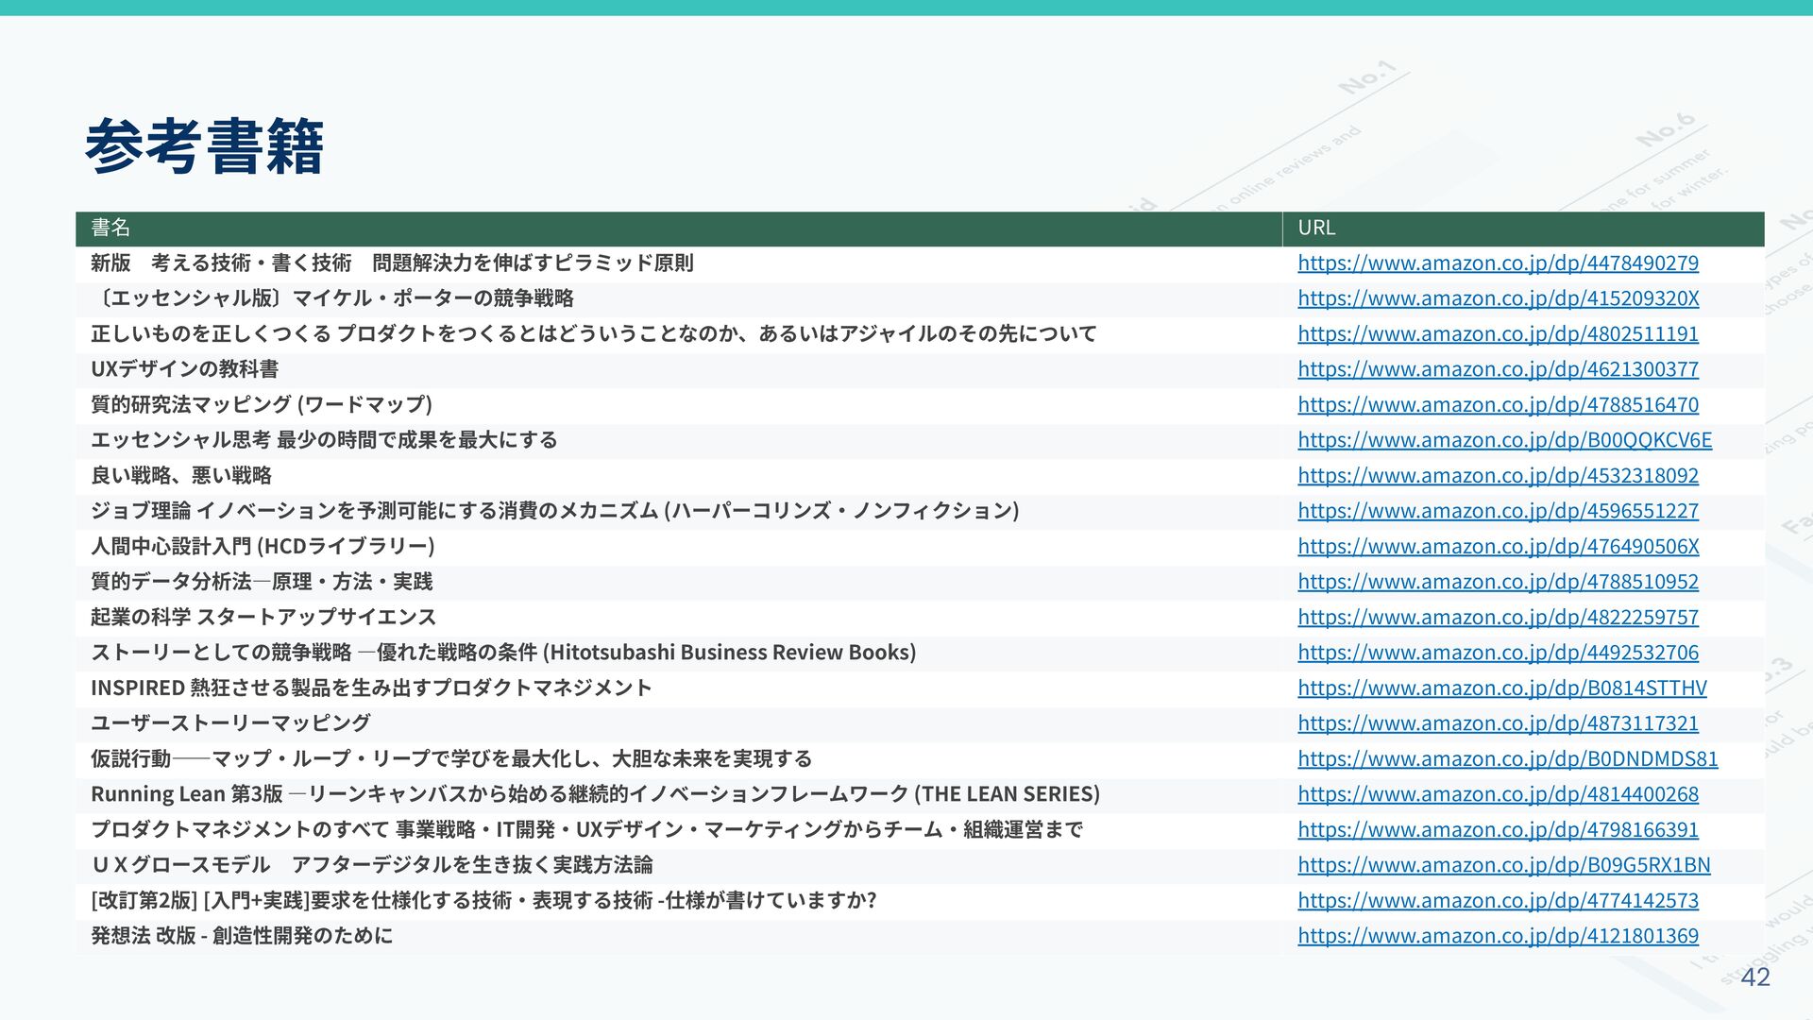Viewport: 1813px width, 1020px height.
Task: Open Amazon link ending 415209320X
Action: 1498,298
